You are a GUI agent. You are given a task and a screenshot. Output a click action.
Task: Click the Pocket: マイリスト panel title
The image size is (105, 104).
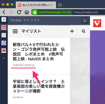click(25, 20)
